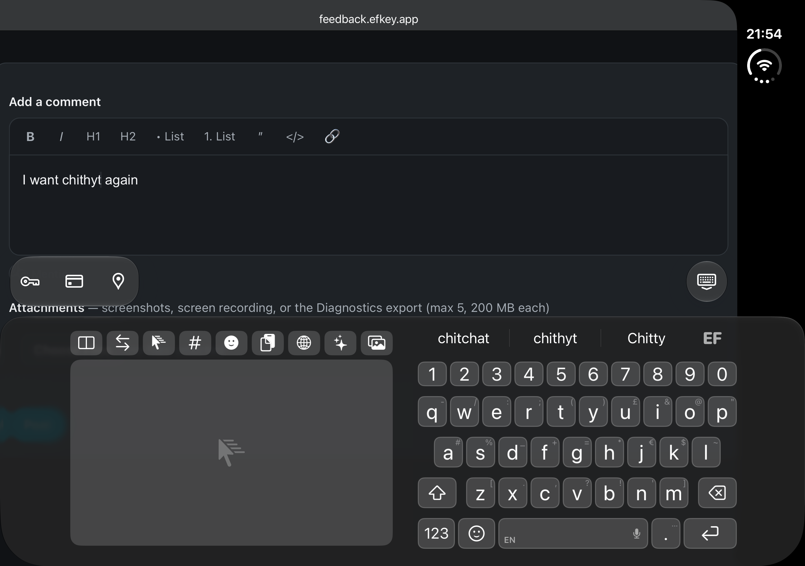Tap the number 5 key
The height and width of the screenshot is (566, 805).
click(561, 374)
